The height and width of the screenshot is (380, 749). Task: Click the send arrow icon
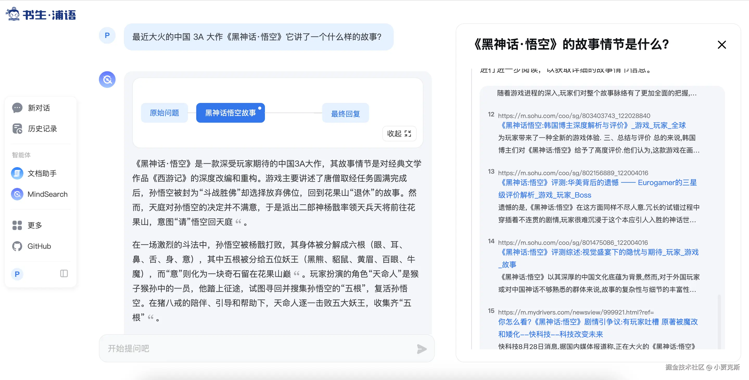click(421, 349)
